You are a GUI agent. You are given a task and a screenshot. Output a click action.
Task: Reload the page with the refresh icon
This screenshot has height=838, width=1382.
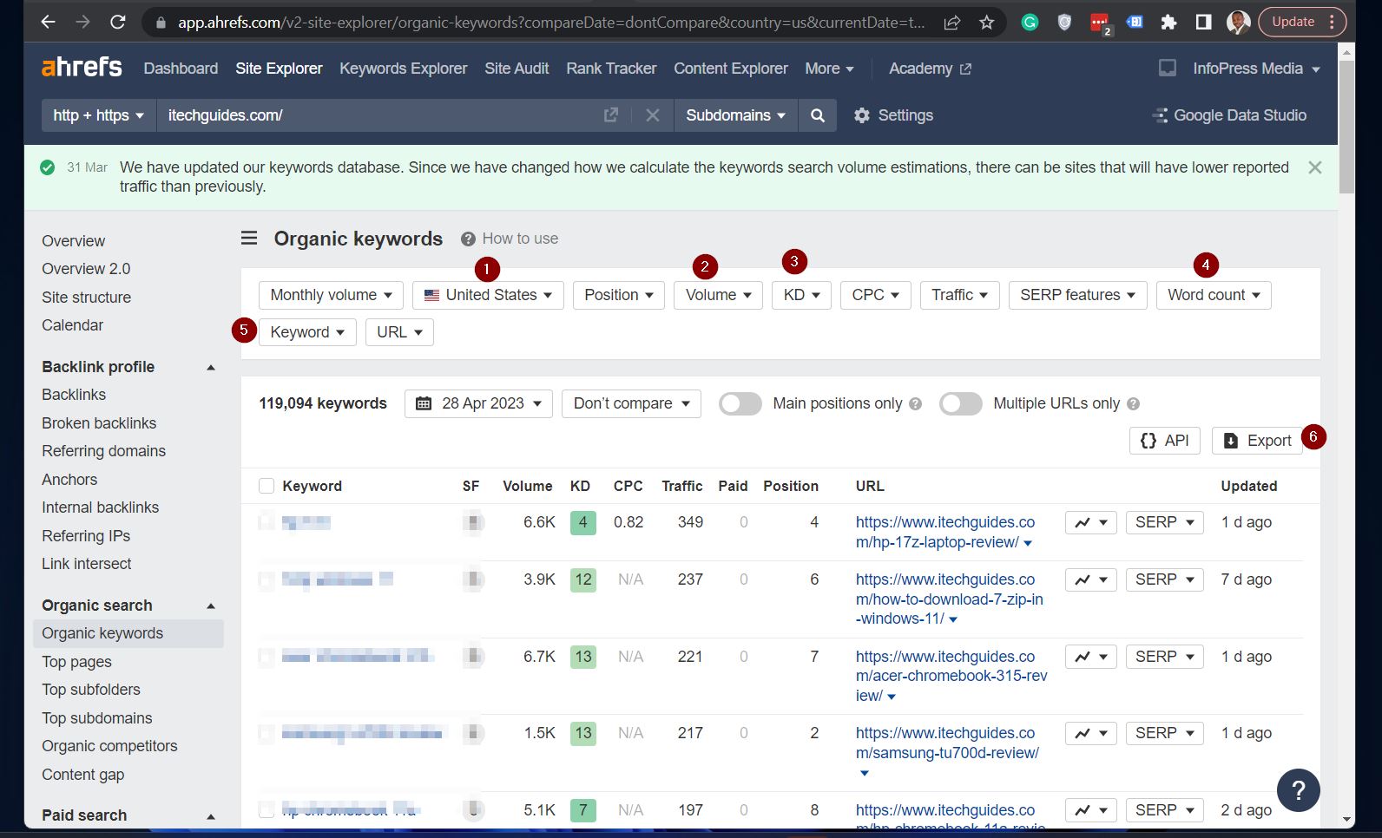[117, 22]
